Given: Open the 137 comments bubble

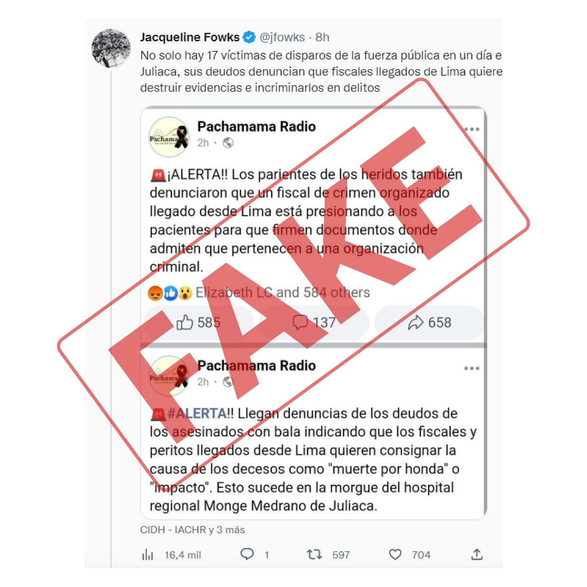Looking at the screenshot, I should [314, 323].
